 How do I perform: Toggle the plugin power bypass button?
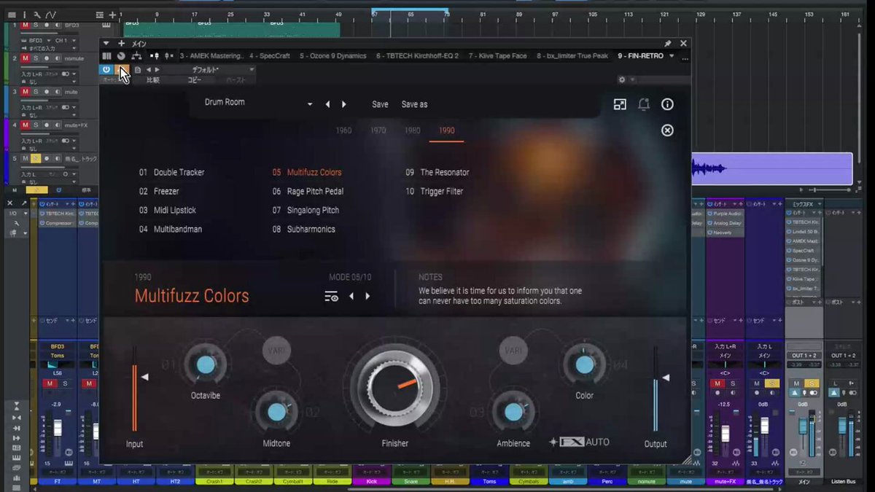point(106,70)
